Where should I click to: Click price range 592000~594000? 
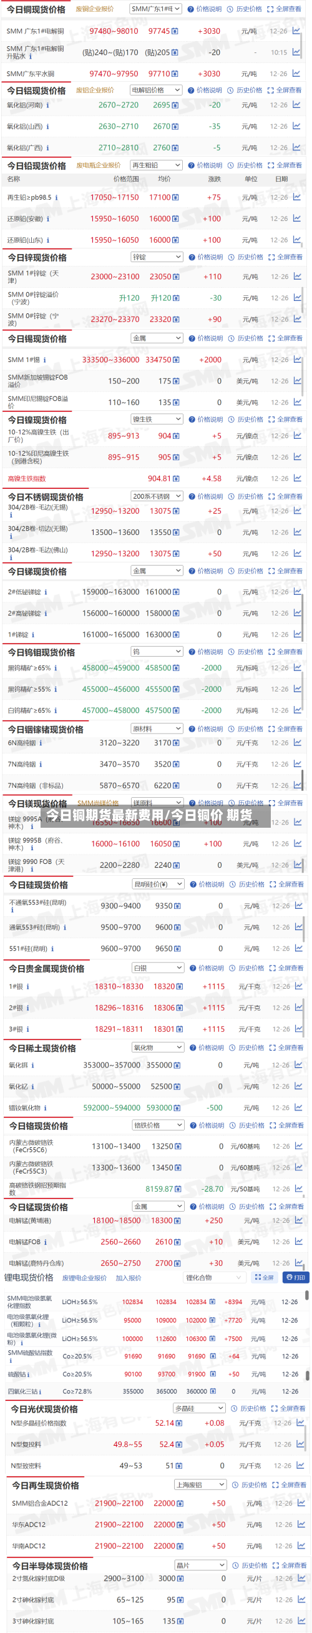pyautogui.click(x=112, y=1108)
